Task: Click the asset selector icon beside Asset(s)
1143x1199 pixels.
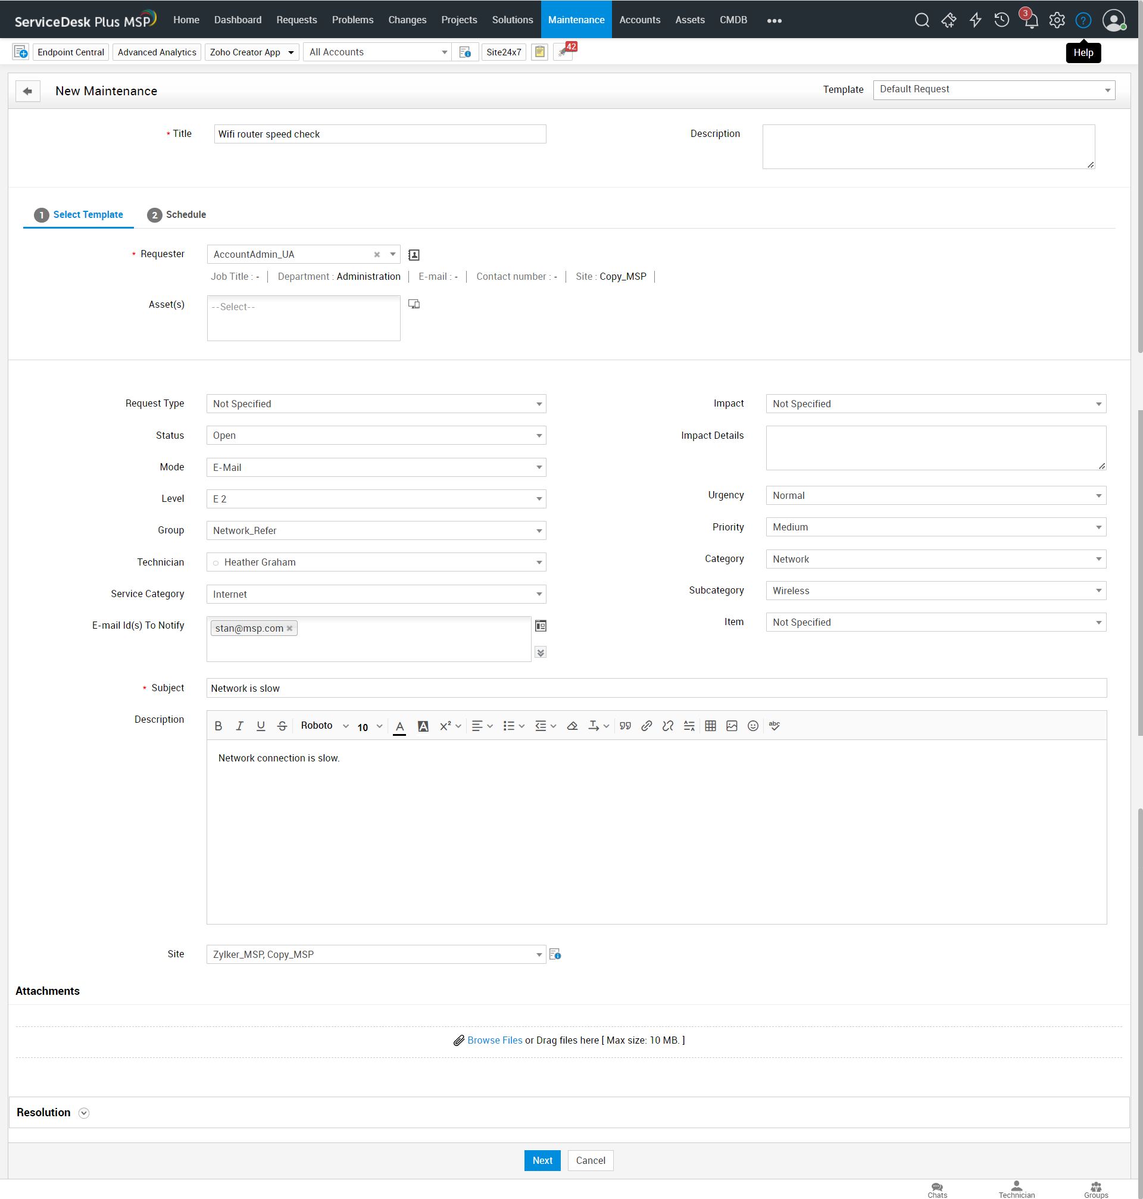Action: click(414, 304)
